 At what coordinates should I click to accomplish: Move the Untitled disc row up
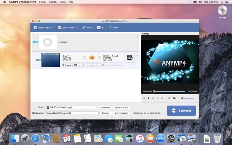click(137, 39)
